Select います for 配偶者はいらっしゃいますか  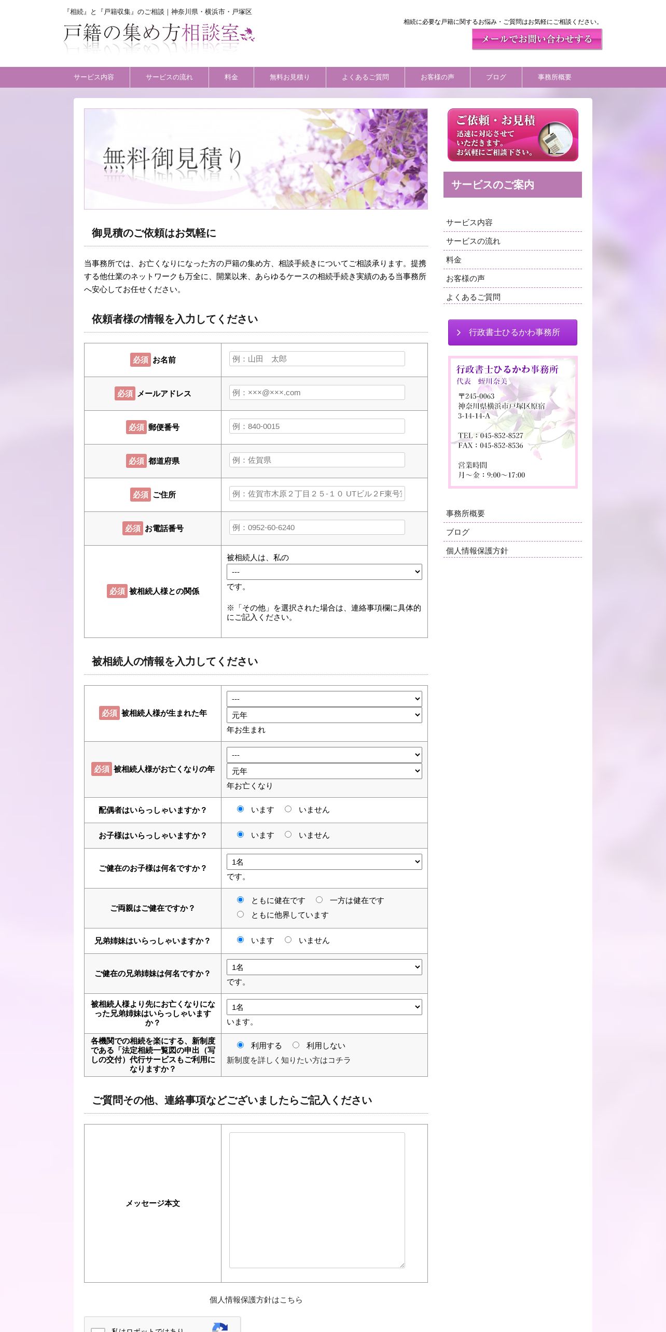[240, 809]
